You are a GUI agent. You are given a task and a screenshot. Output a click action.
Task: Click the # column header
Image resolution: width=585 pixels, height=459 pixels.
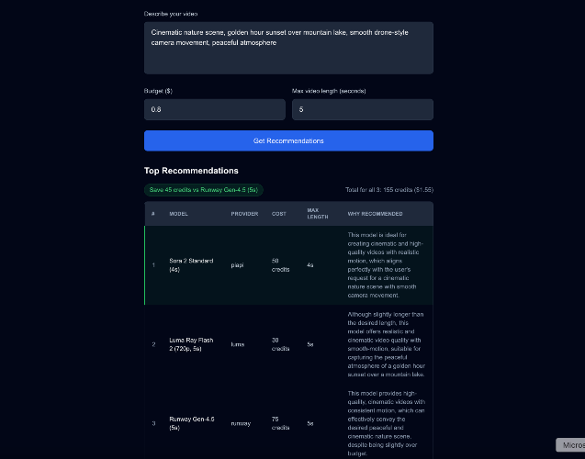(153, 214)
